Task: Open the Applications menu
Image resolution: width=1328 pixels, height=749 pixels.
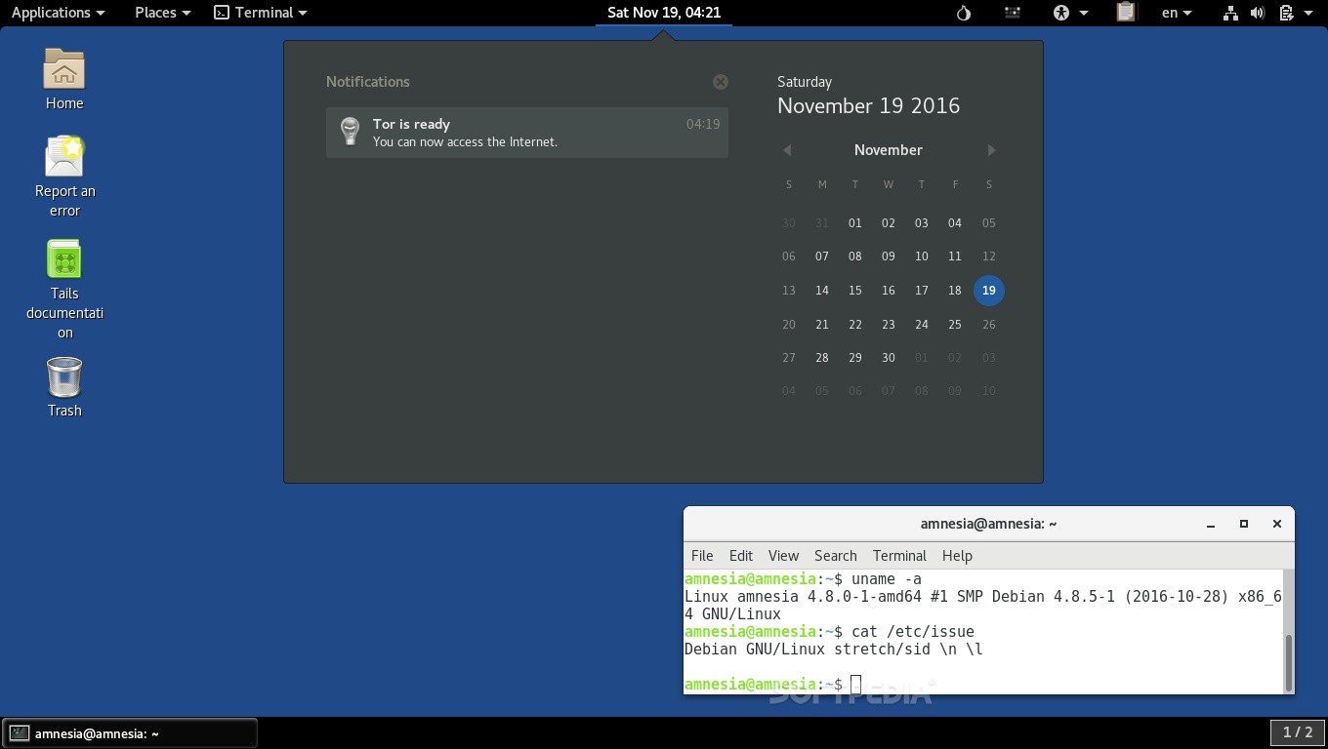Action: pyautogui.click(x=51, y=13)
